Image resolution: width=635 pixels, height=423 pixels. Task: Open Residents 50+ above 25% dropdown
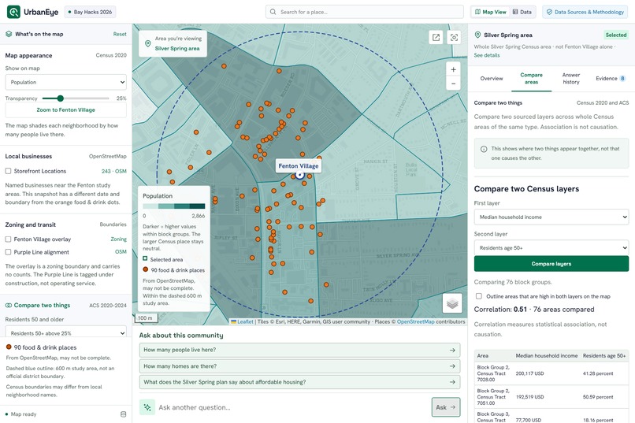65,332
